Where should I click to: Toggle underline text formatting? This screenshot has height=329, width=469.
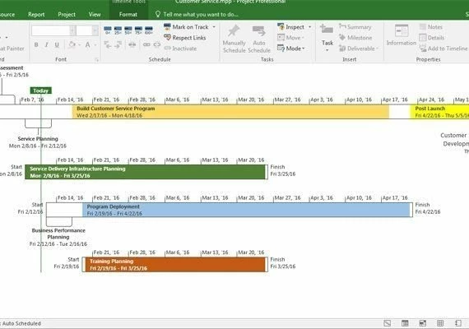coord(57,45)
